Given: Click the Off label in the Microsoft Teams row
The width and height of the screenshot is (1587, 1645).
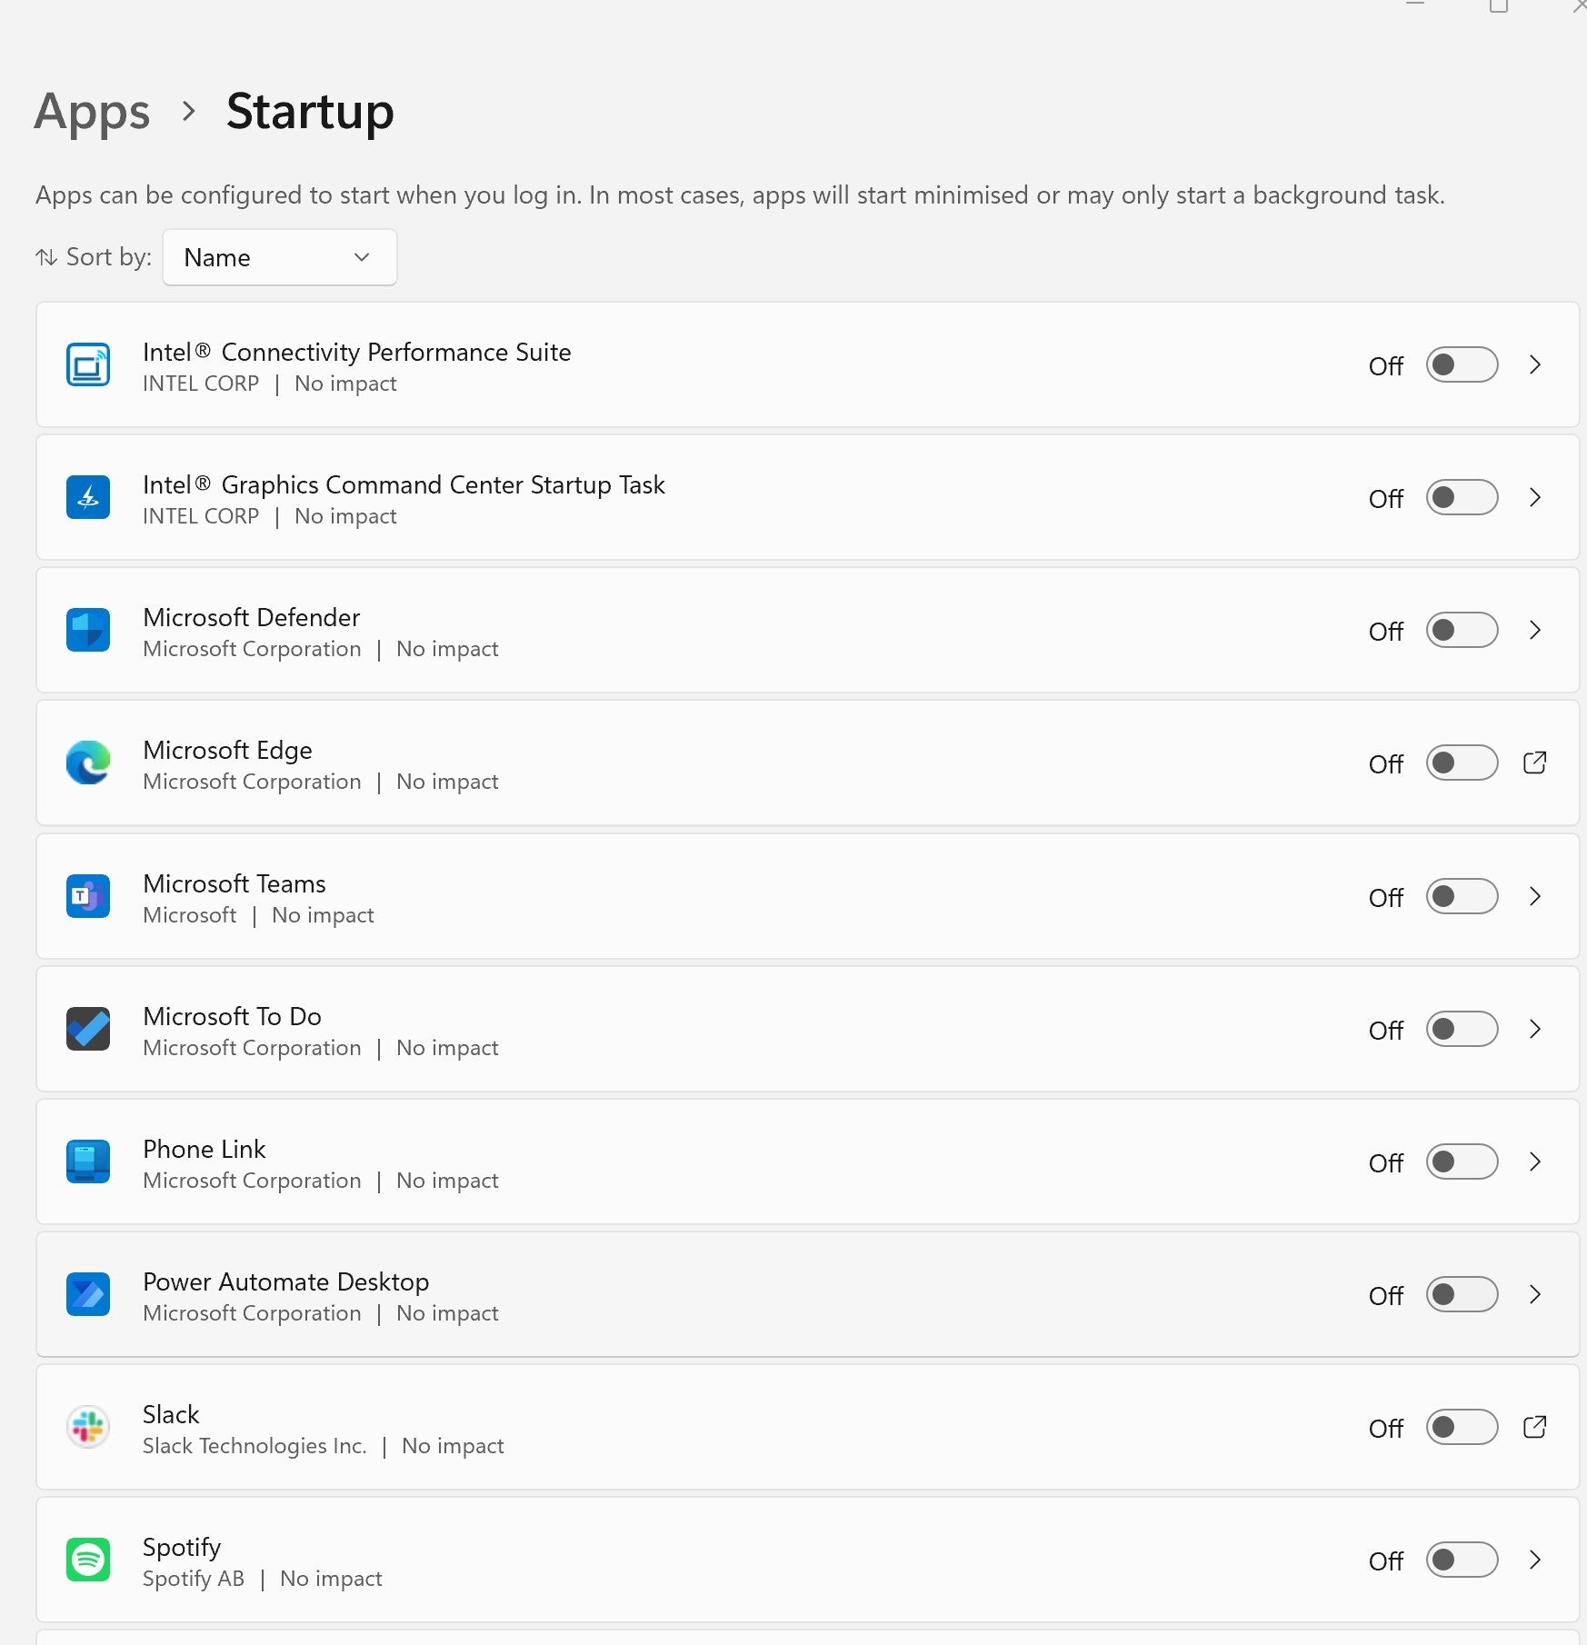Looking at the screenshot, I should click(x=1386, y=897).
